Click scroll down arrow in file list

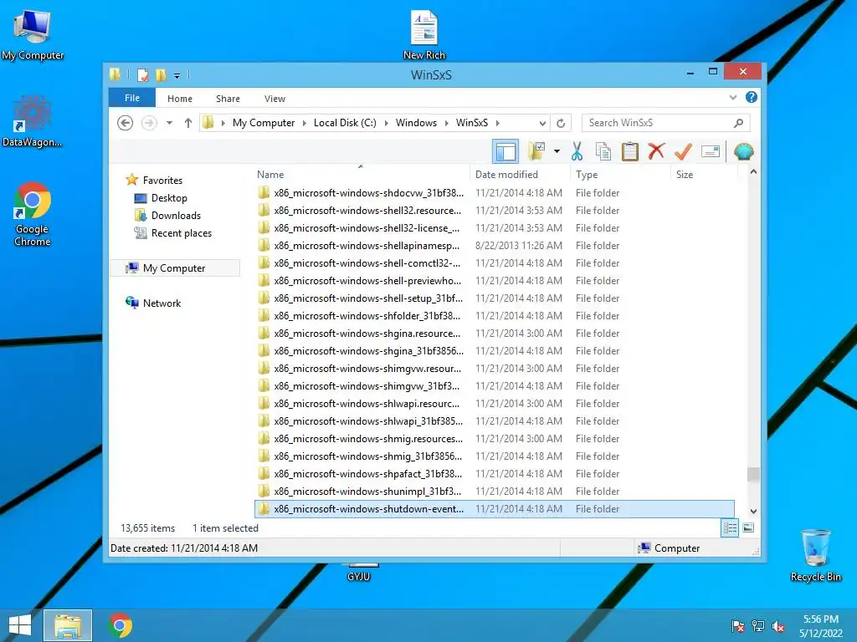(x=753, y=512)
